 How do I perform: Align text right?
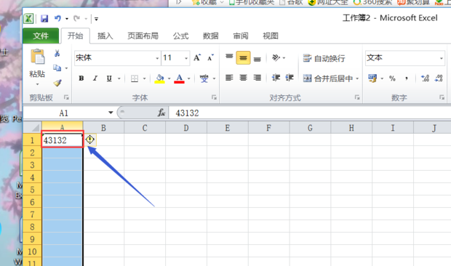tap(257, 78)
